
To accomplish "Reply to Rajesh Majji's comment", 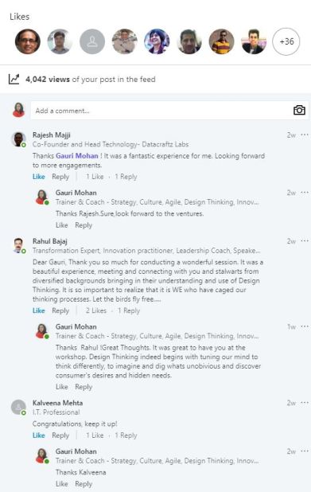I will (x=60, y=177).
